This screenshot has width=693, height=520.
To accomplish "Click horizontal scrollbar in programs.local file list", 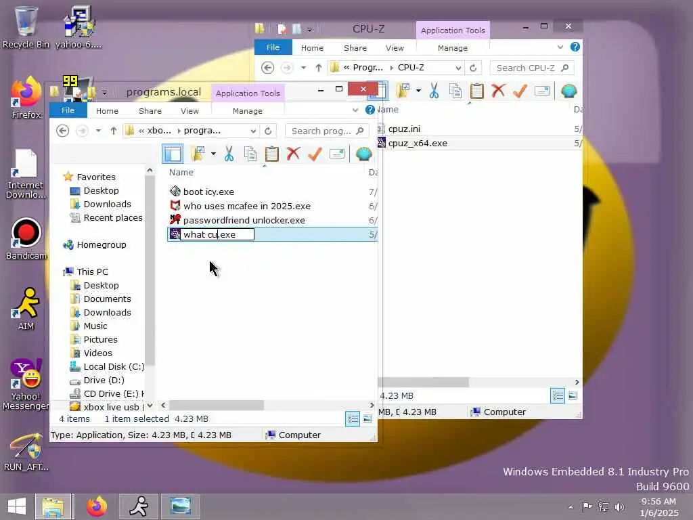I will tap(217, 405).
